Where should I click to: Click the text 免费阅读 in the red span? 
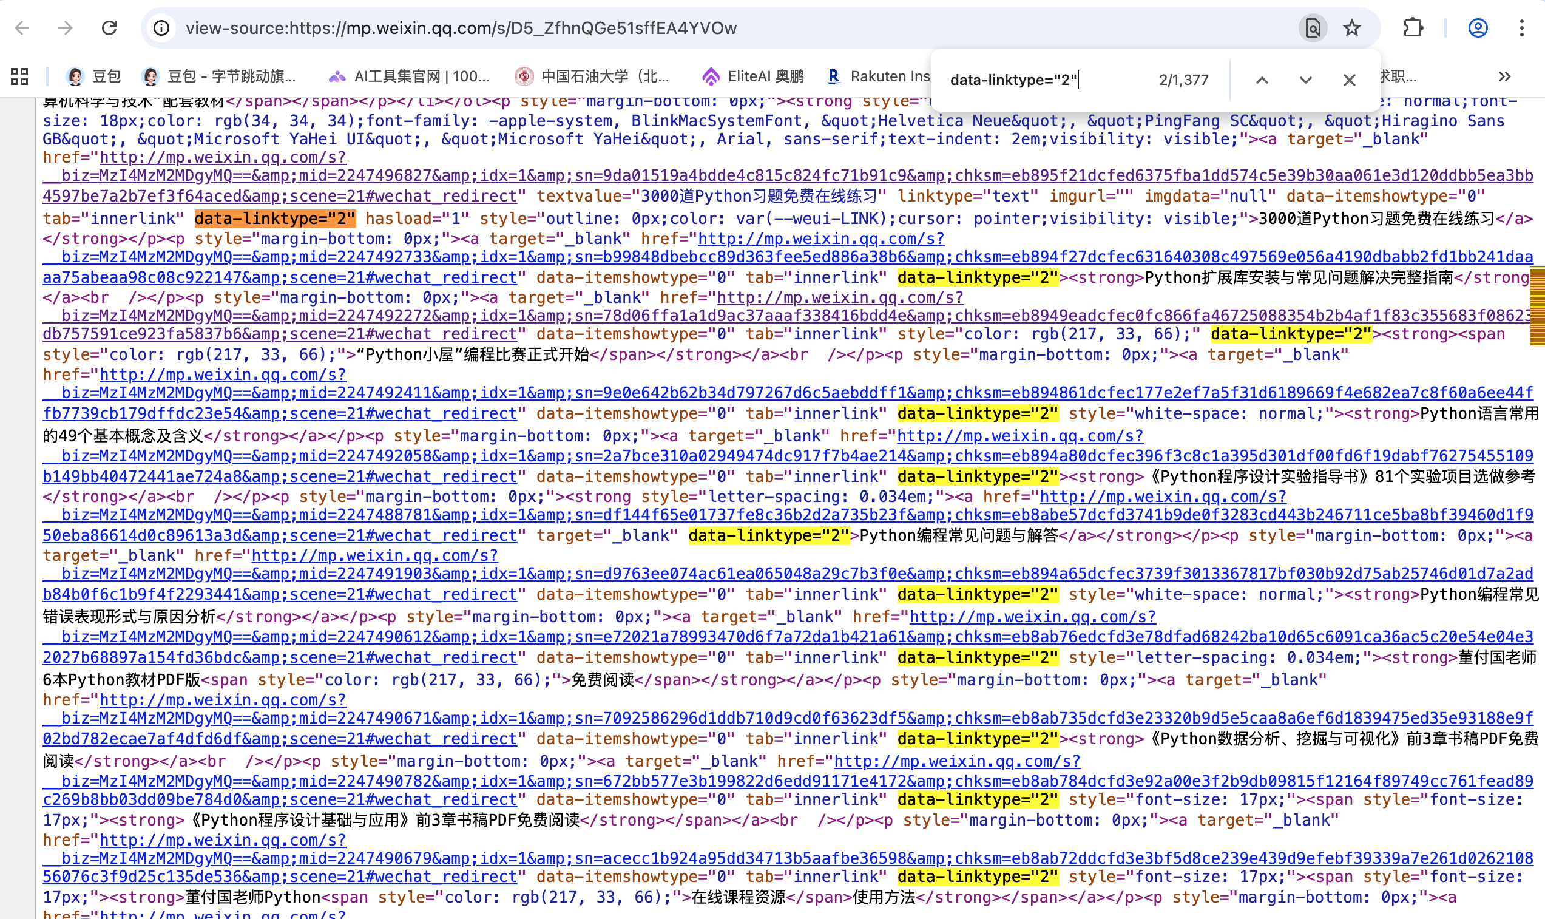click(x=602, y=680)
